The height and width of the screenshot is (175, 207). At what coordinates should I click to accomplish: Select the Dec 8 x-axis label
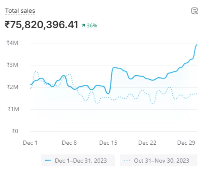pos(69,143)
